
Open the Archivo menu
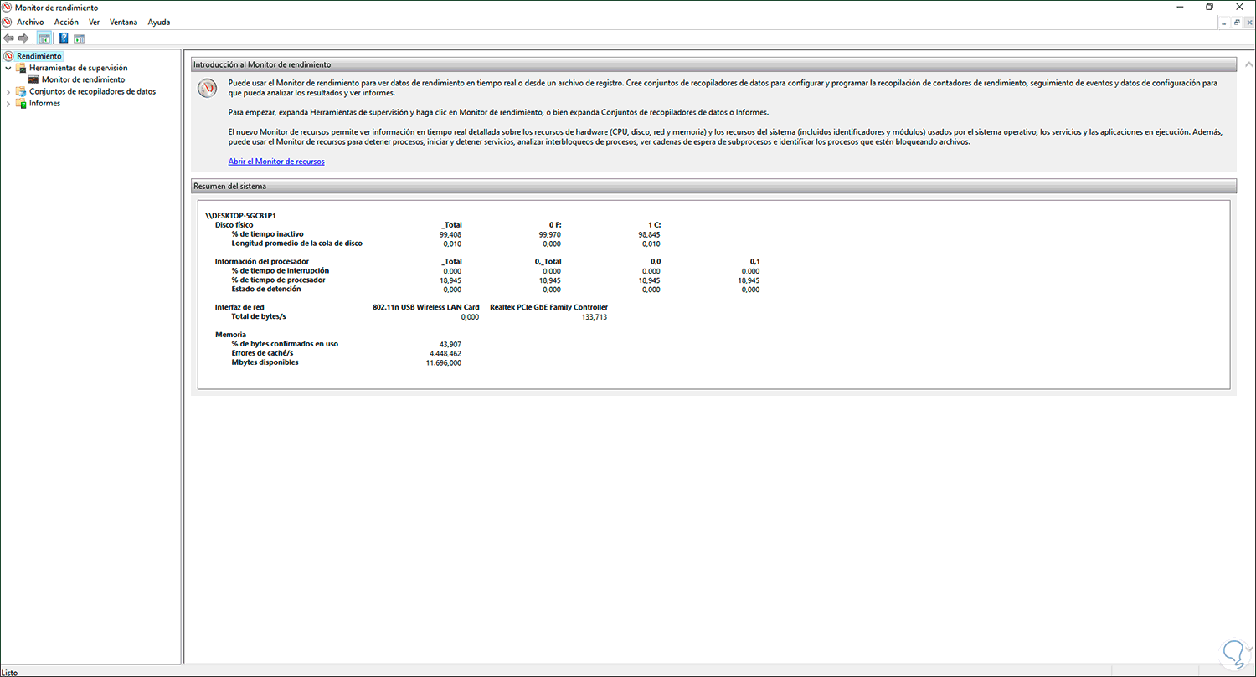pyautogui.click(x=29, y=22)
